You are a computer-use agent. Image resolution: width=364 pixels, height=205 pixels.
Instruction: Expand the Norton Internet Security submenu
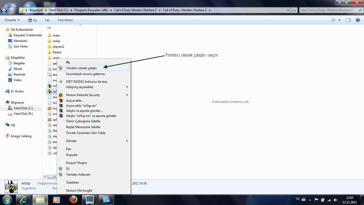click(x=127, y=95)
